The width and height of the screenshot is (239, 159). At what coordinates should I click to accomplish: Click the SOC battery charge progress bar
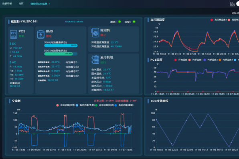coord(61,54)
